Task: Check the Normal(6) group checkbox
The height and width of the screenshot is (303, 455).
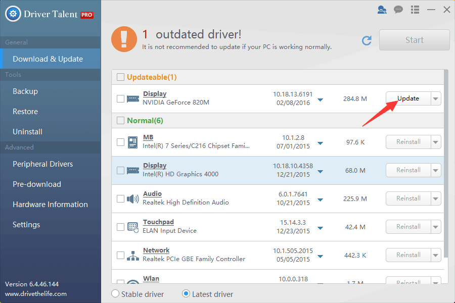Action: coord(120,120)
